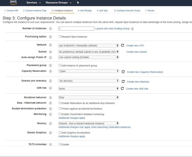Click the Number of instances input field

76,28
